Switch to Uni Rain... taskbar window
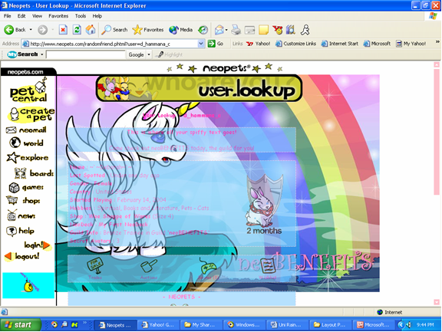 (287, 324)
